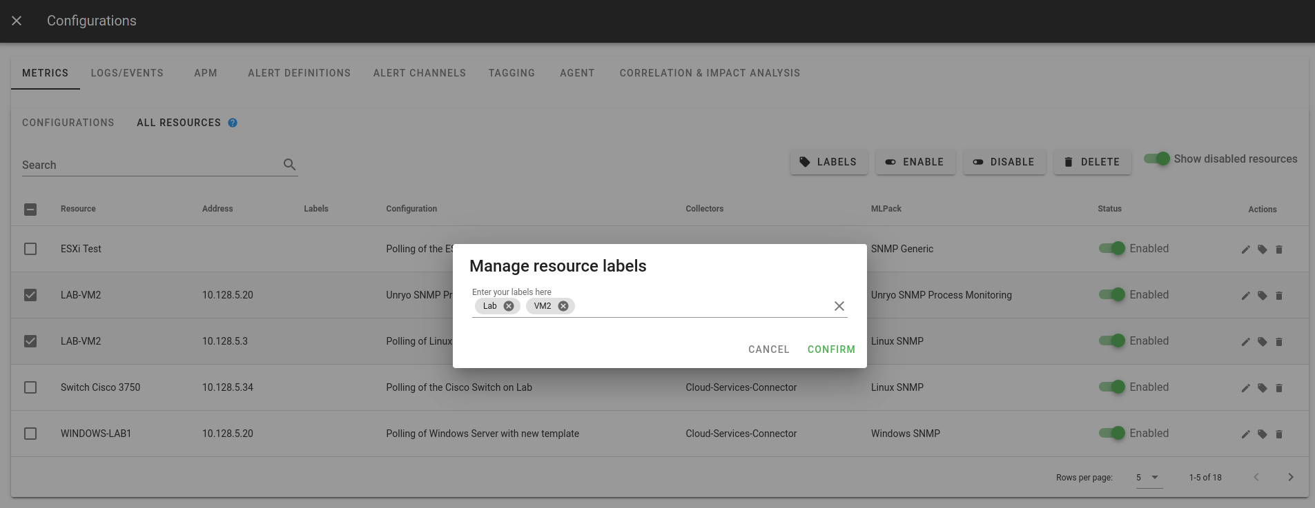This screenshot has height=508, width=1315.
Task: Click the Enable toolbar button
Action: tap(915, 162)
